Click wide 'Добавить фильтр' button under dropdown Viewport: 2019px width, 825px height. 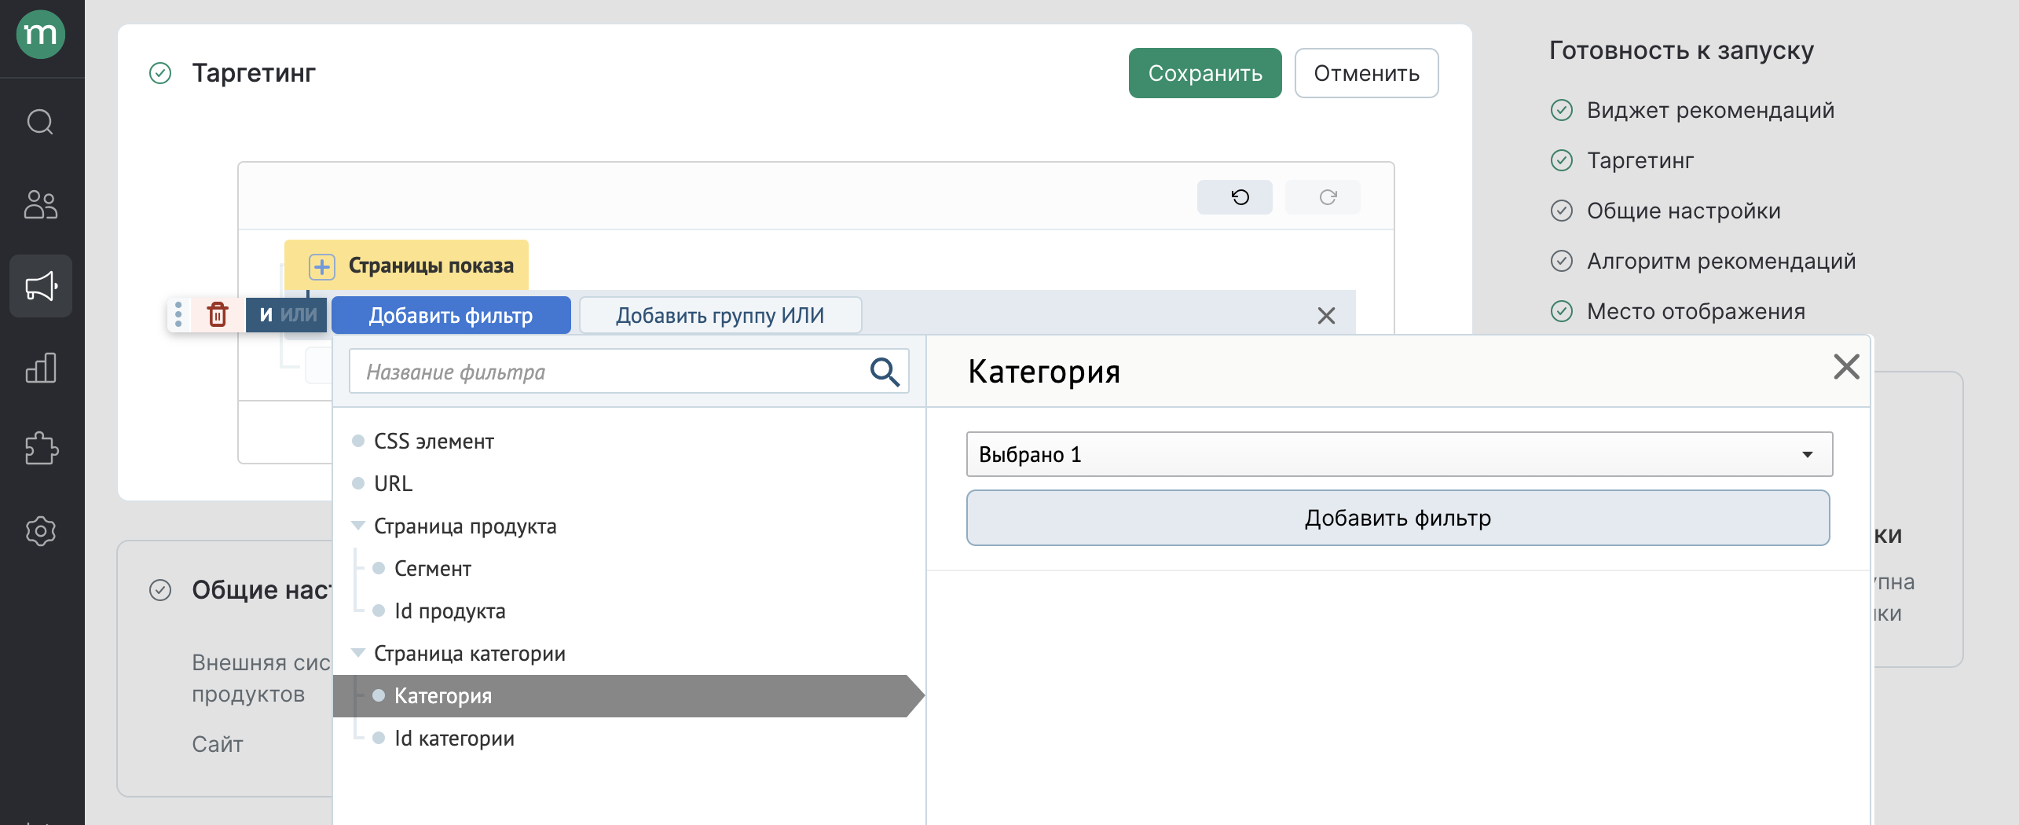pyautogui.click(x=1398, y=518)
